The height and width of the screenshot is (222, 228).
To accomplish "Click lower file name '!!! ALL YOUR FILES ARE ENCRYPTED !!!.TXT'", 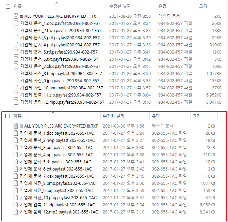I will point(59,126).
